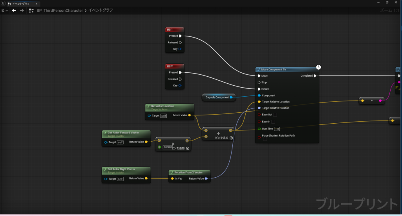Screen dimensions: 402x216
Task: Add a pin on the multiply node
Action: [x=188, y=148]
